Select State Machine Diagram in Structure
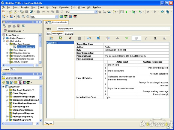 pyautogui.click(x=24, y=103)
